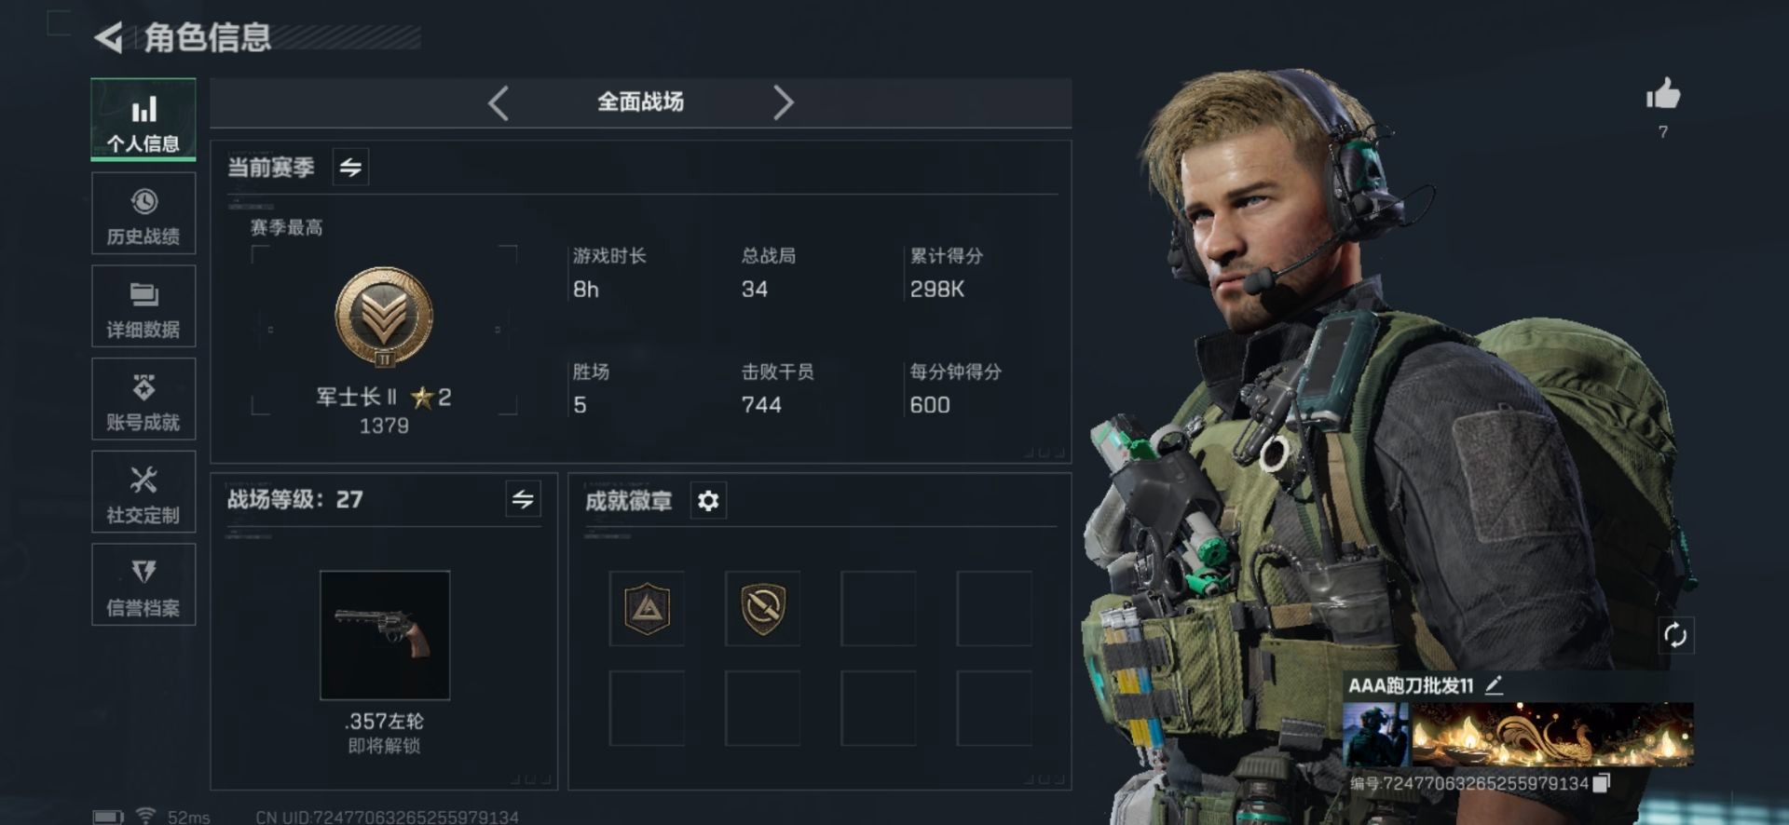Viewport: 1789px width, 825px height.
Task: Open 成就徽章 badge settings gear
Action: click(x=708, y=501)
